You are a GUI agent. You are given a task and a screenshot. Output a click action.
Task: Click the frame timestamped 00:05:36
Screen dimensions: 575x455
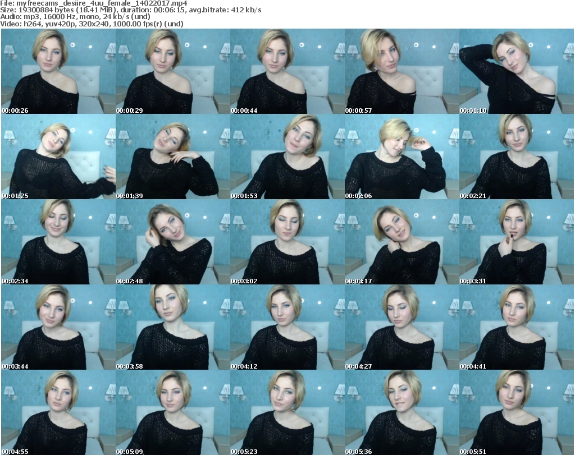[402, 412]
